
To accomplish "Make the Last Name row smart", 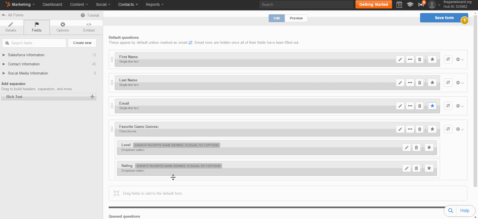I will (448, 83).
